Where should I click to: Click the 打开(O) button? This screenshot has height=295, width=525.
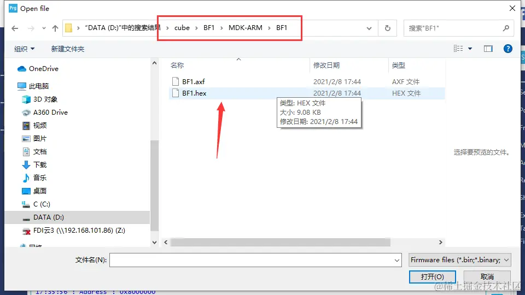(x=432, y=277)
